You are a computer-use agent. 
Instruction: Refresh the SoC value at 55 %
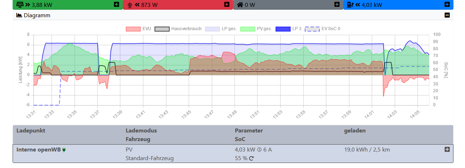(251, 158)
